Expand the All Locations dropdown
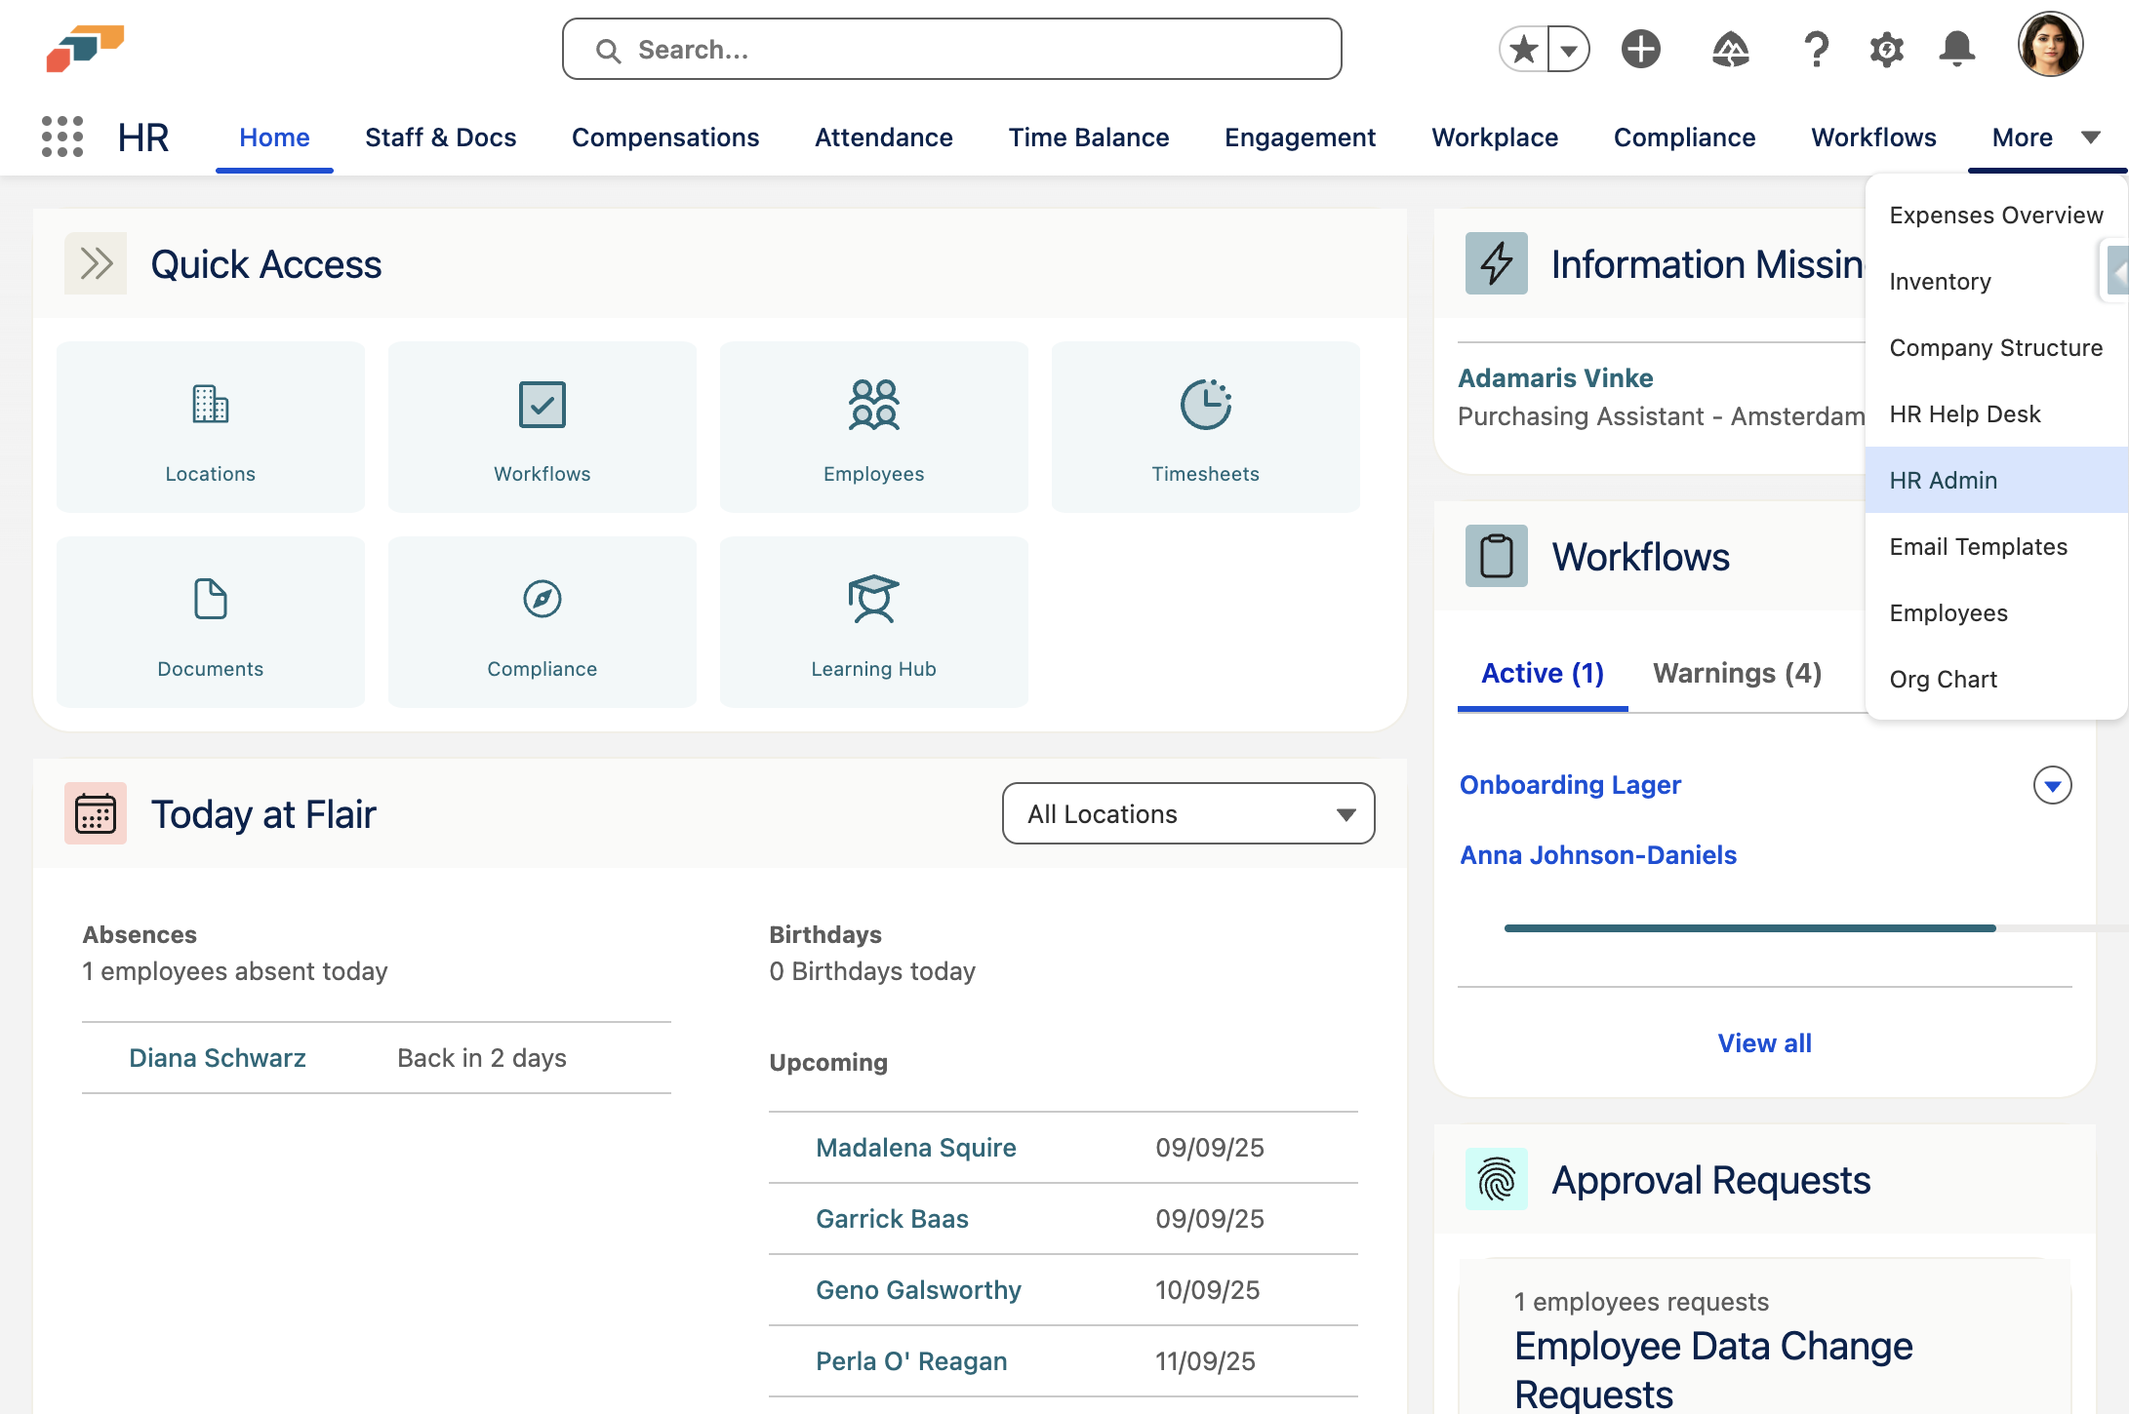2129x1414 pixels. [x=1186, y=813]
